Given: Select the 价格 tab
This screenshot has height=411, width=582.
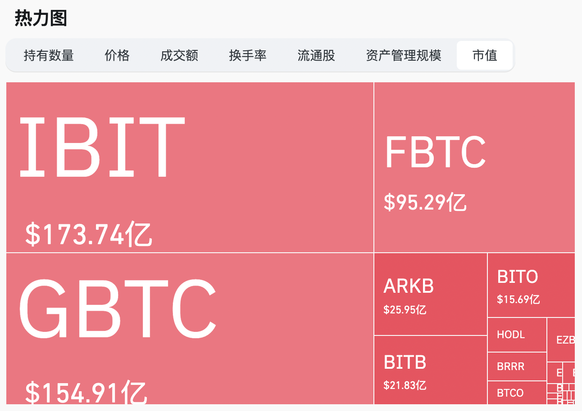Looking at the screenshot, I should pyautogui.click(x=117, y=55).
